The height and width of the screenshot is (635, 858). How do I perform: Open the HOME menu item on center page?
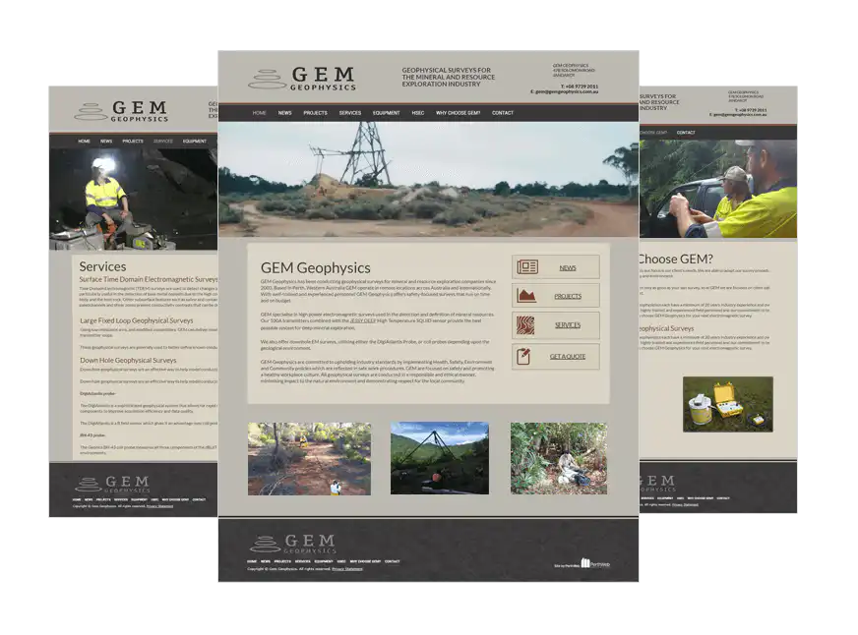(259, 113)
